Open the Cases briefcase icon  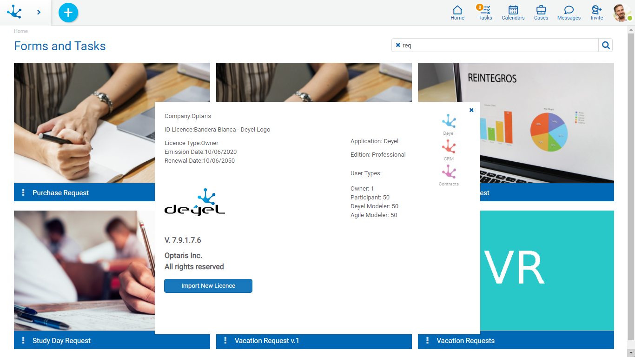coord(541,13)
